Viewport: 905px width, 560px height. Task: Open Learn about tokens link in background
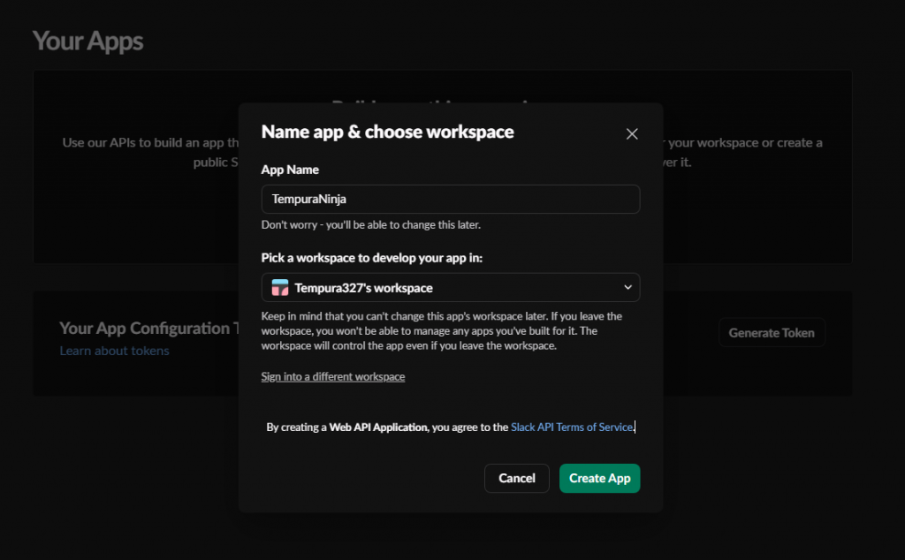[114, 351]
